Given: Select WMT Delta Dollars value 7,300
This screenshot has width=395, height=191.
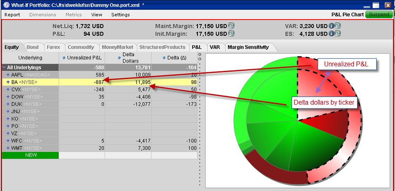Looking at the screenshot, I should click(x=144, y=148).
